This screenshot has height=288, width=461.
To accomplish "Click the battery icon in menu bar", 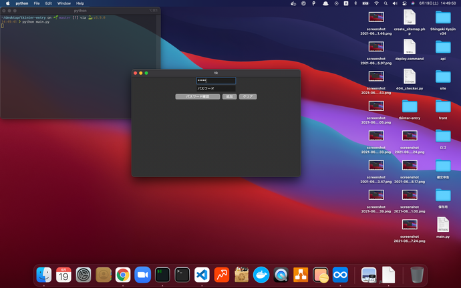I will point(365,3).
